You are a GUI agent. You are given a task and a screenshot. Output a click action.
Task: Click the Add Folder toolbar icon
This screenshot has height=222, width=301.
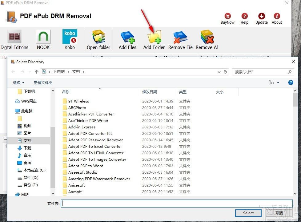[154, 39]
